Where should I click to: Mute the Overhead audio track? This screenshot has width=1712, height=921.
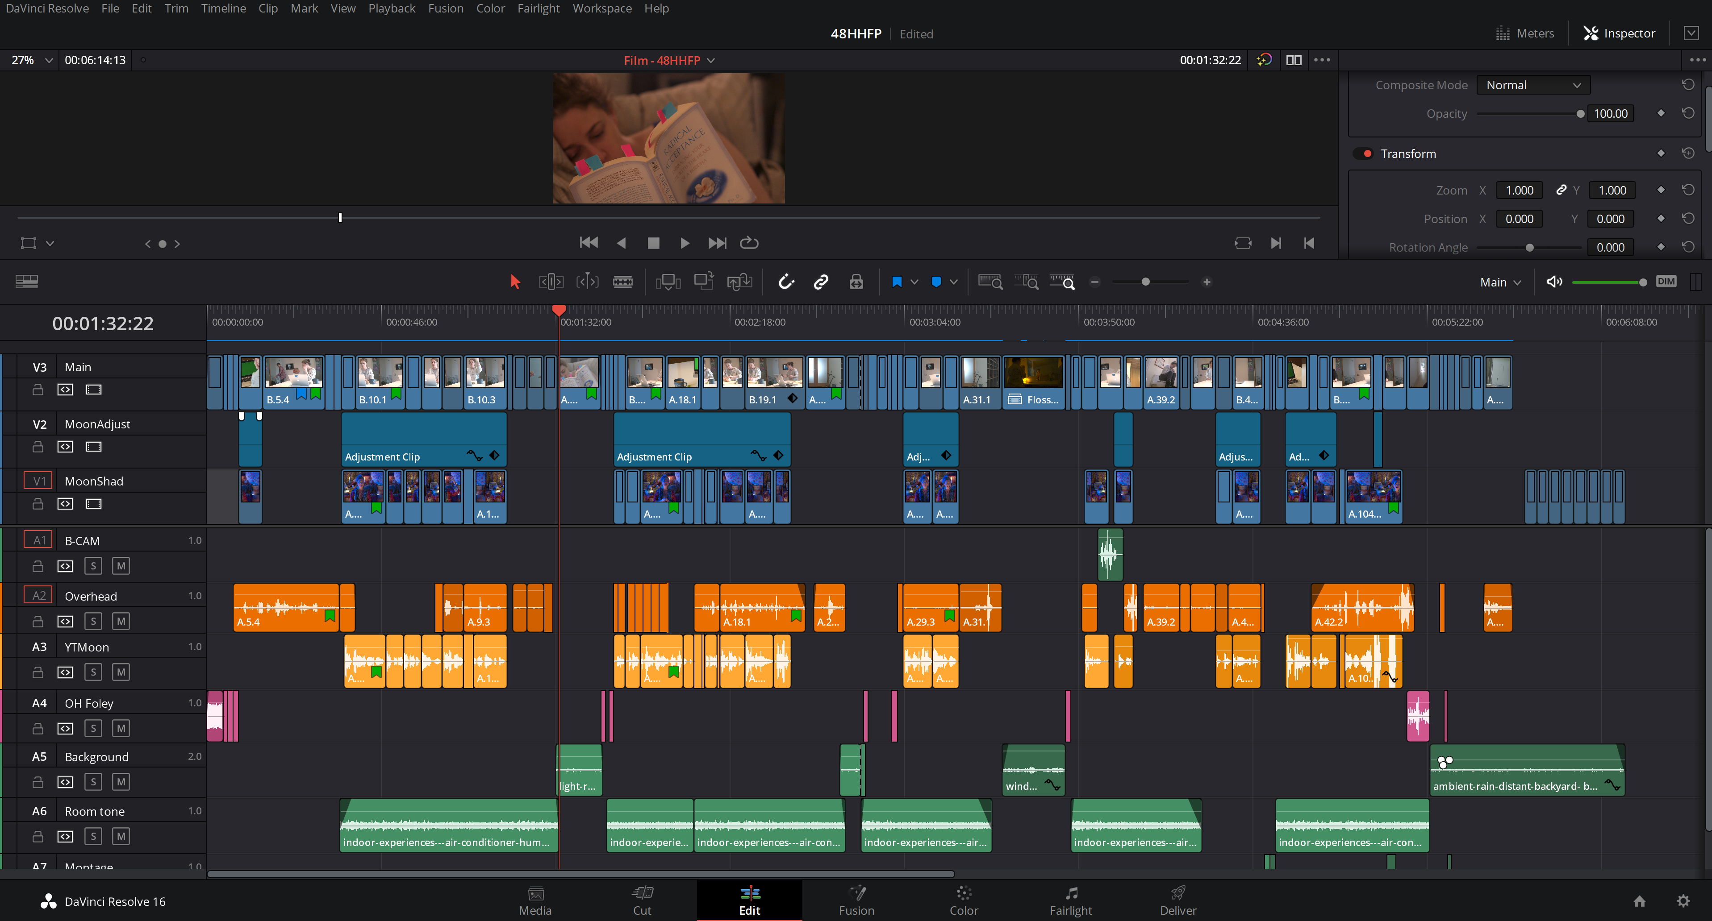click(x=120, y=622)
